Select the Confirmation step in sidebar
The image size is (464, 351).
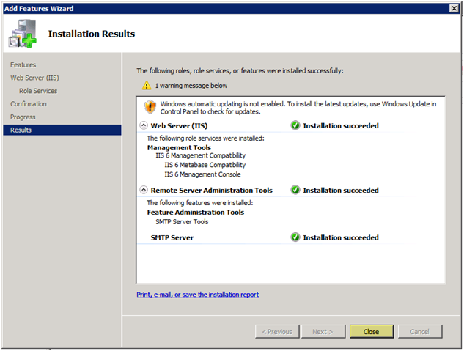pyautogui.click(x=29, y=104)
